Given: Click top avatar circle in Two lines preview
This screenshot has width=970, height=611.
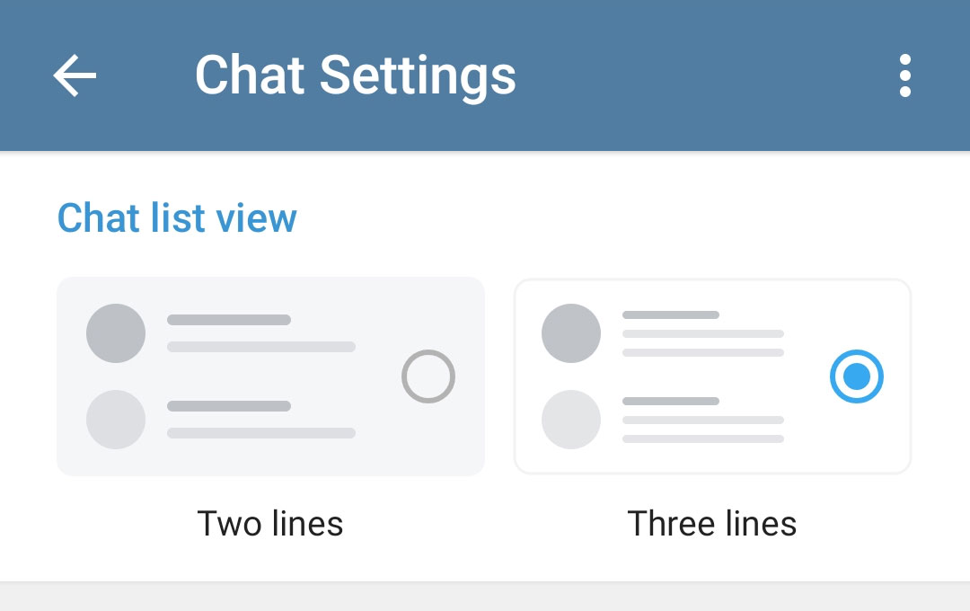Looking at the screenshot, I should pos(116,333).
